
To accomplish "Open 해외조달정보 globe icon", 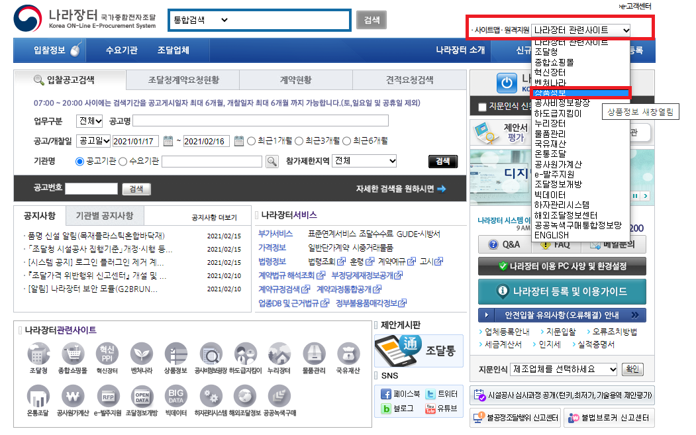I will (244, 396).
